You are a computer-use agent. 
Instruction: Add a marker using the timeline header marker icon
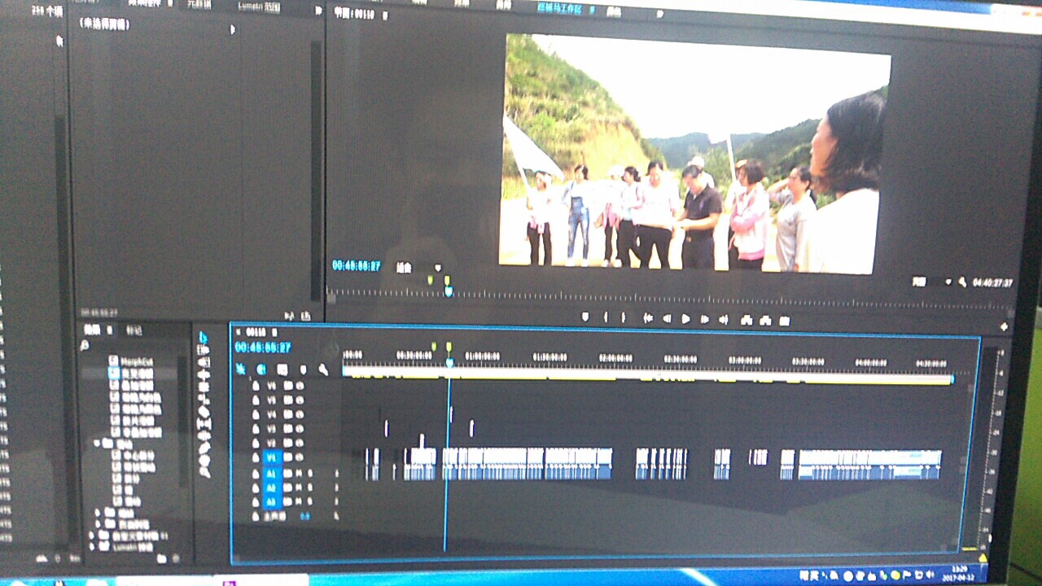pyautogui.click(x=303, y=370)
